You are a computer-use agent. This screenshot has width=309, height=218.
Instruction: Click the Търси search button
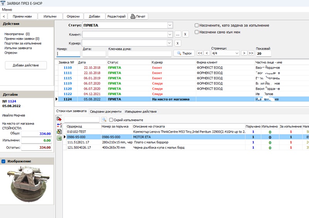tap(184, 53)
